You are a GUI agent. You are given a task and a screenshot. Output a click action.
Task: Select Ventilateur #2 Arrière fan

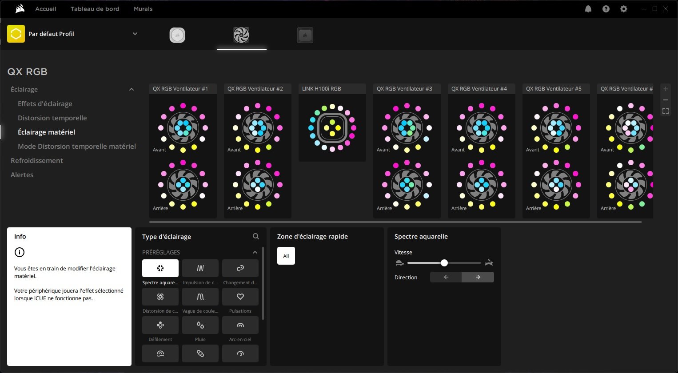258,185
